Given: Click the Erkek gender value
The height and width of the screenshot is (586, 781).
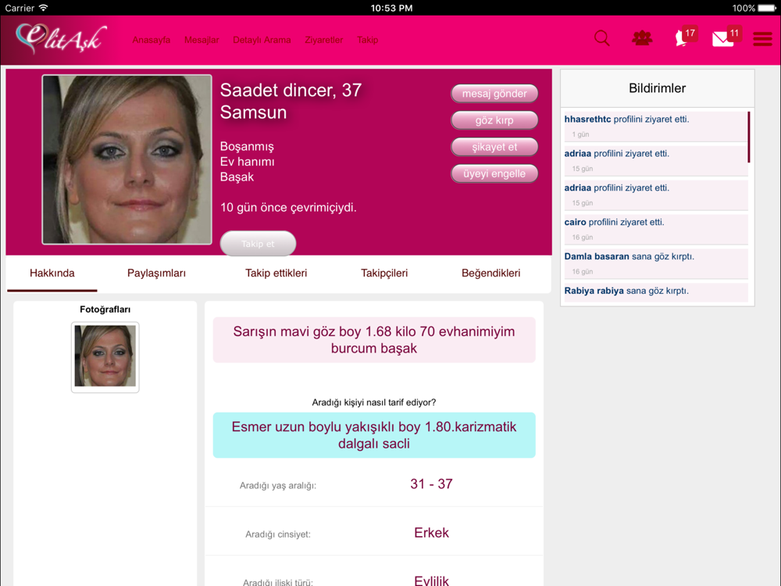Looking at the screenshot, I should pos(431,533).
